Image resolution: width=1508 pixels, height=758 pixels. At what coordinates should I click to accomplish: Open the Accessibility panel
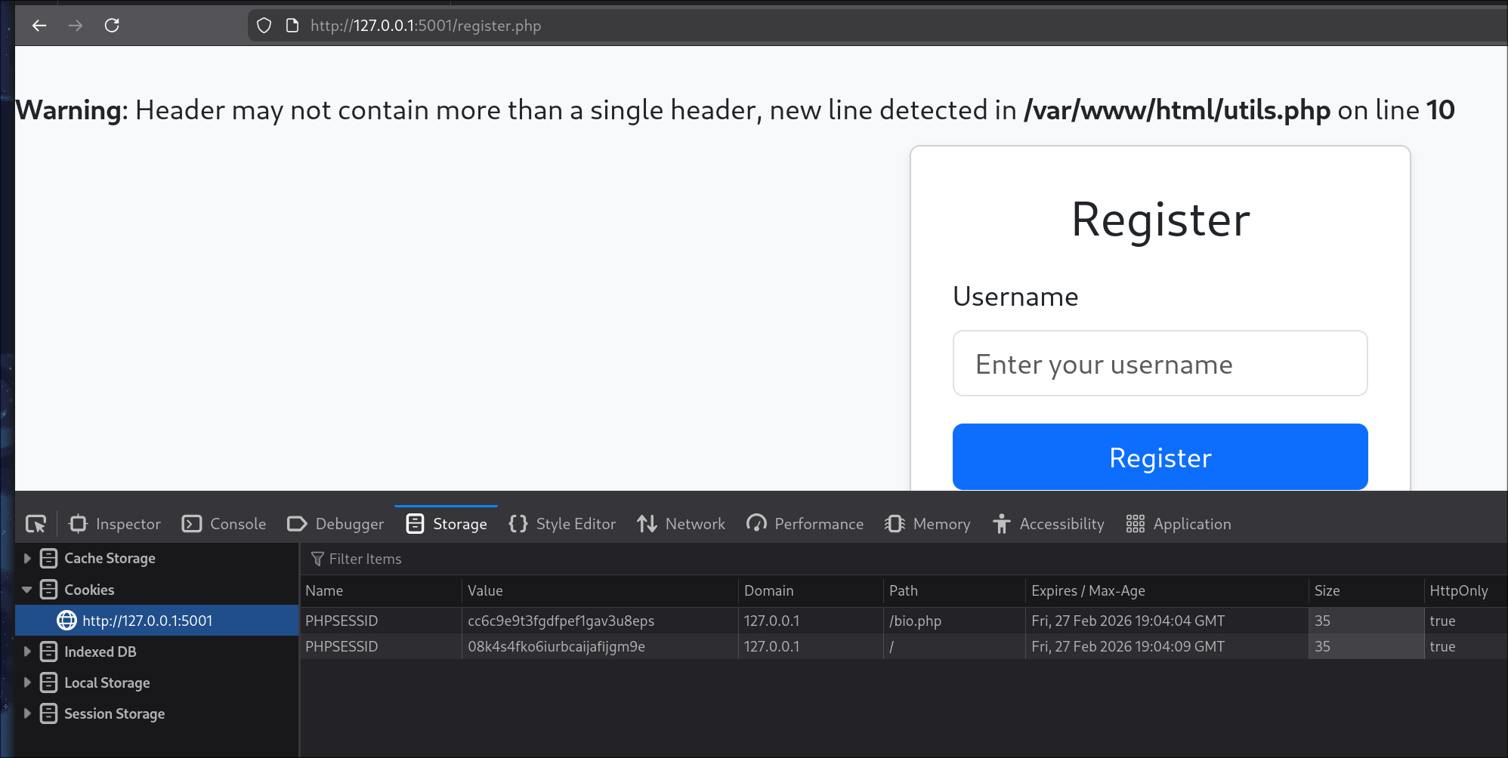(x=1048, y=524)
